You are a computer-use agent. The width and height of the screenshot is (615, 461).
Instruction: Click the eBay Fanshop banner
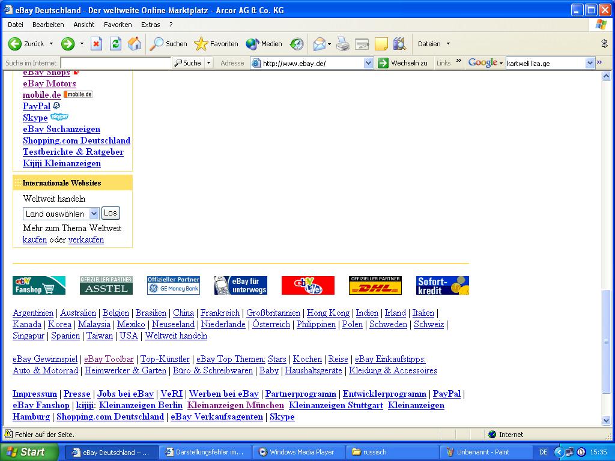click(39, 285)
